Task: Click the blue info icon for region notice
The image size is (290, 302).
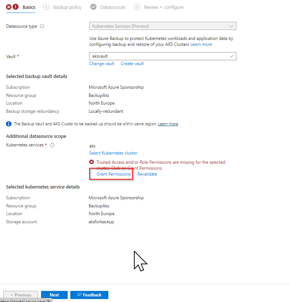Action: (9, 124)
